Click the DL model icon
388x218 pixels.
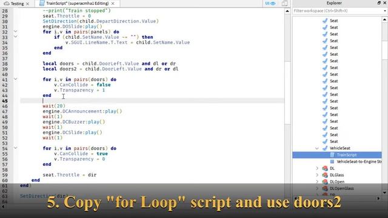point(325,168)
